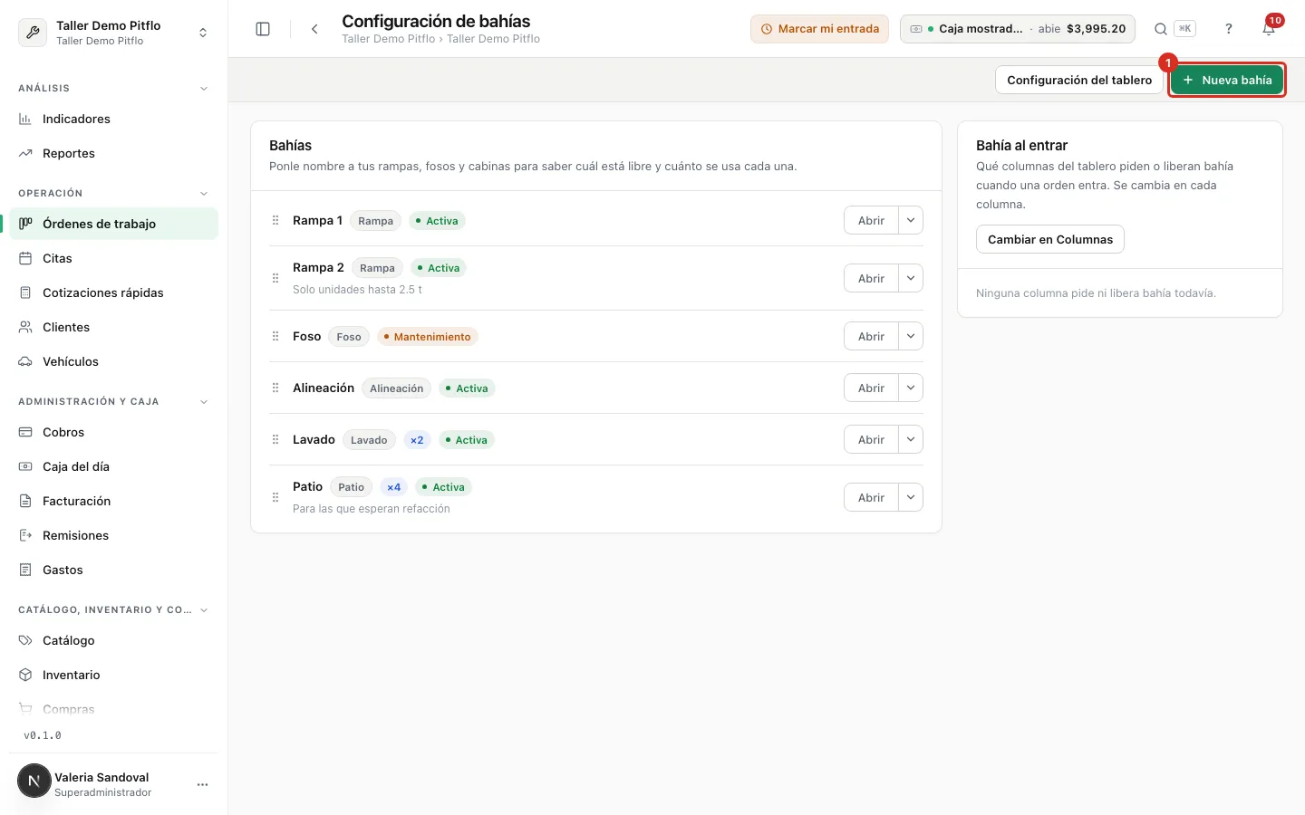Click Abrir for the Foso bay
The width and height of the screenshot is (1305, 815).
(871, 336)
